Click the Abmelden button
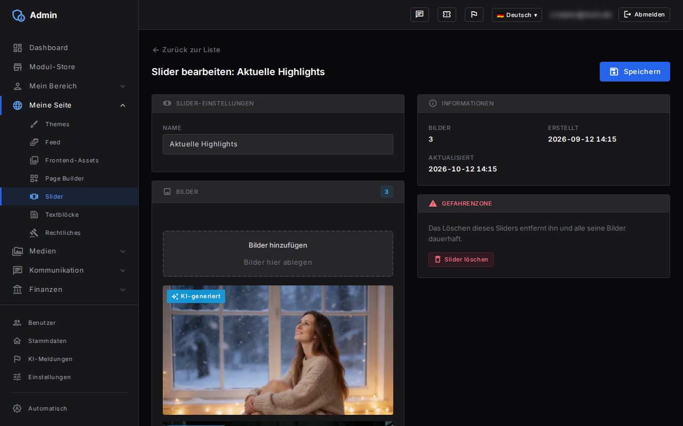This screenshot has width=683, height=426. click(x=644, y=15)
